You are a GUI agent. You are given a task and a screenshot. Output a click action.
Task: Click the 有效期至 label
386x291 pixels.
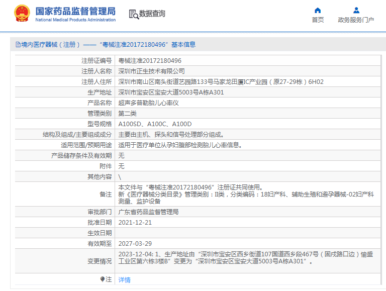(x=100, y=243)
